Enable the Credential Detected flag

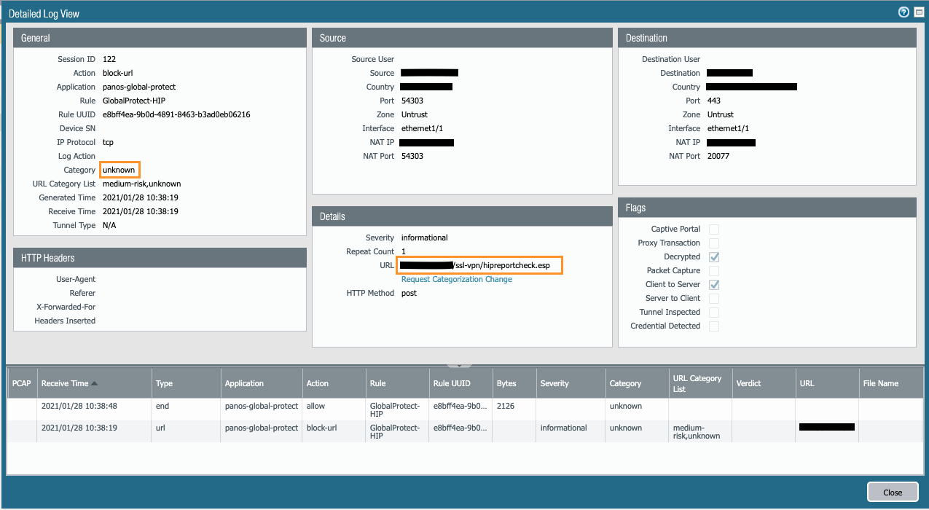[713, 326]
